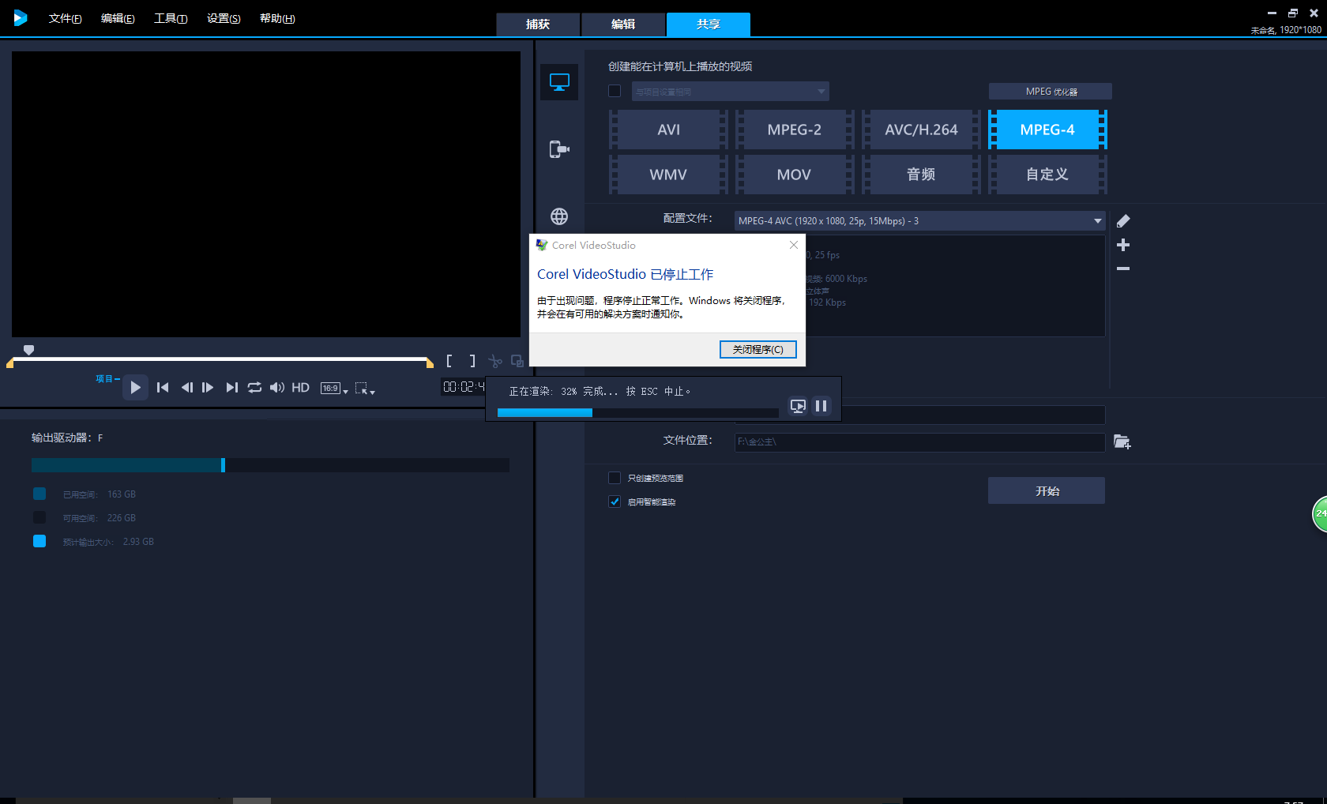Click the MPEG 优化器 button
The width and height of the screenshot is (1327, 804).
pos(1051,92)
